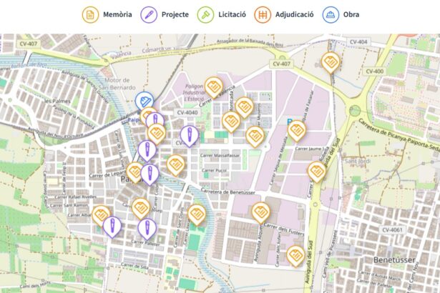The image size is (440, 293).
Task: Click the Memòria legend icon
Action: pos(90,14)
